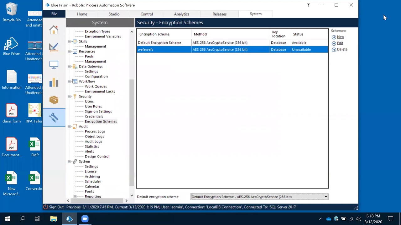This screenshot has height=225, width=401.
Task: Open taskbar search
Action: pos(23,219)
